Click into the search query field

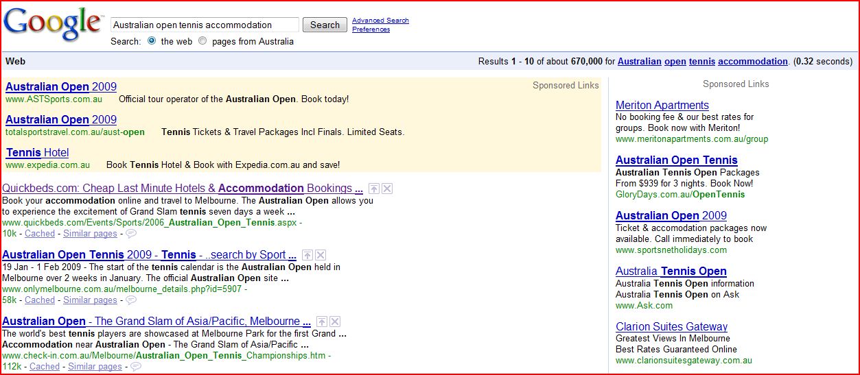click(204, 25)
